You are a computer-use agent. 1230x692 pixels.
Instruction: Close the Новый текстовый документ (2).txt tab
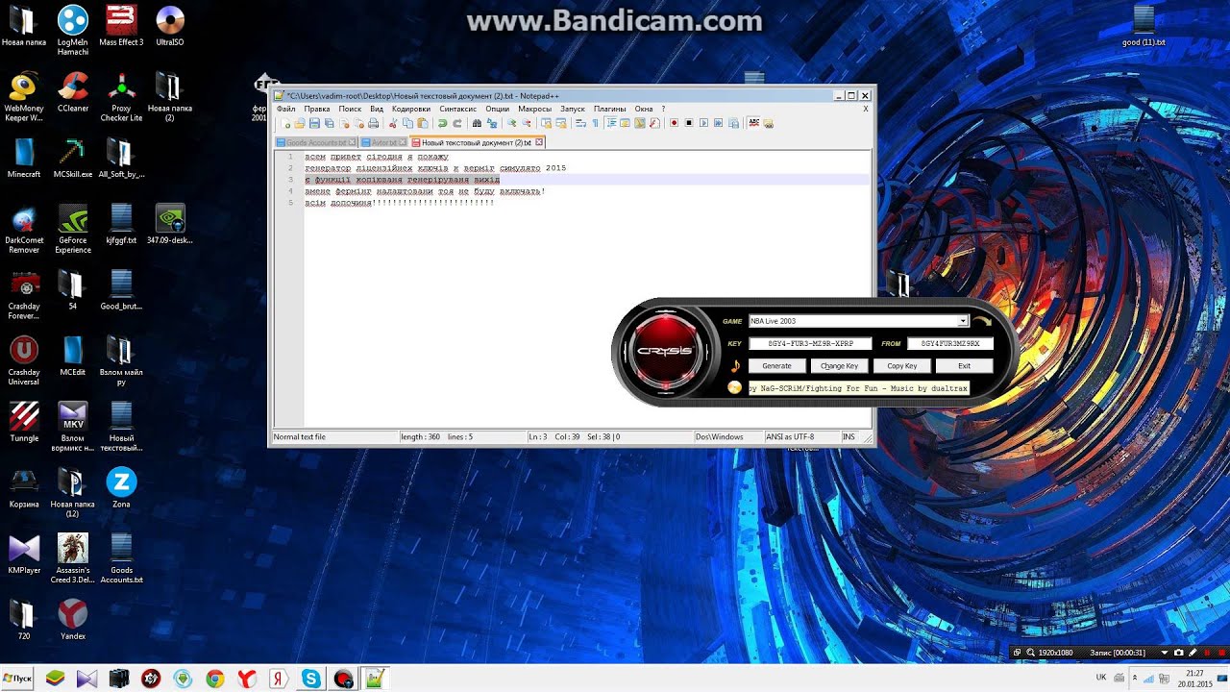click(x=539, y=142)
